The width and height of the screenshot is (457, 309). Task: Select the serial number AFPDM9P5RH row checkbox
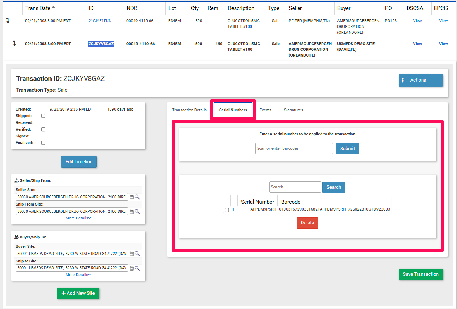[x=227, y=210]
